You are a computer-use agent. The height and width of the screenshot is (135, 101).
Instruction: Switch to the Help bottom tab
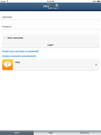coord(50,133)
